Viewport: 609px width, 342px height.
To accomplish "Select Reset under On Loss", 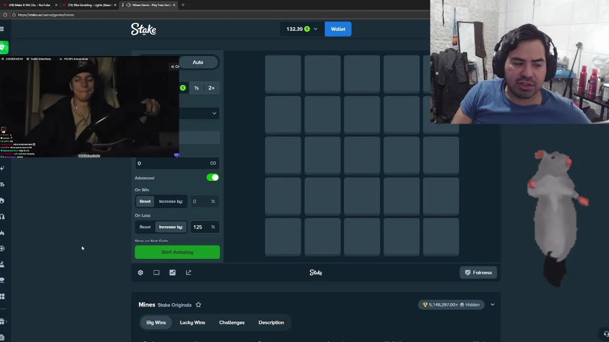I will click(145, 227).
